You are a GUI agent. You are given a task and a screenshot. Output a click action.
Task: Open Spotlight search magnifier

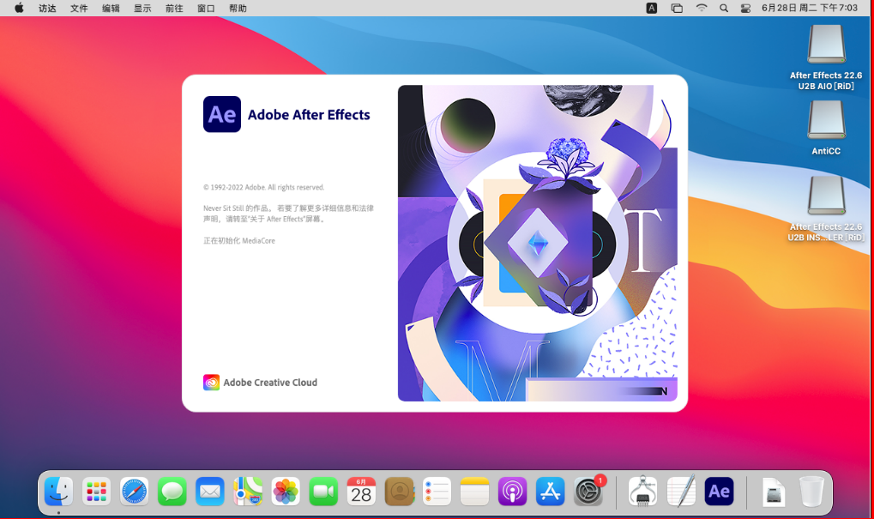point(724,8)
